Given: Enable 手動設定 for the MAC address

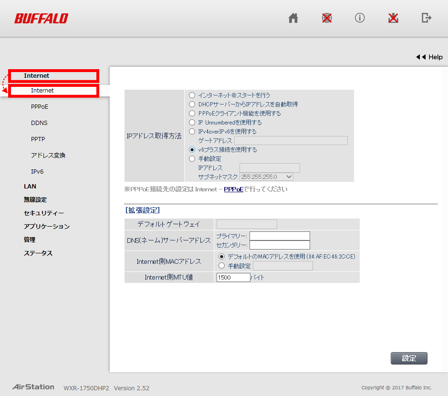Looking at the screenshot, I should point(221,266).
